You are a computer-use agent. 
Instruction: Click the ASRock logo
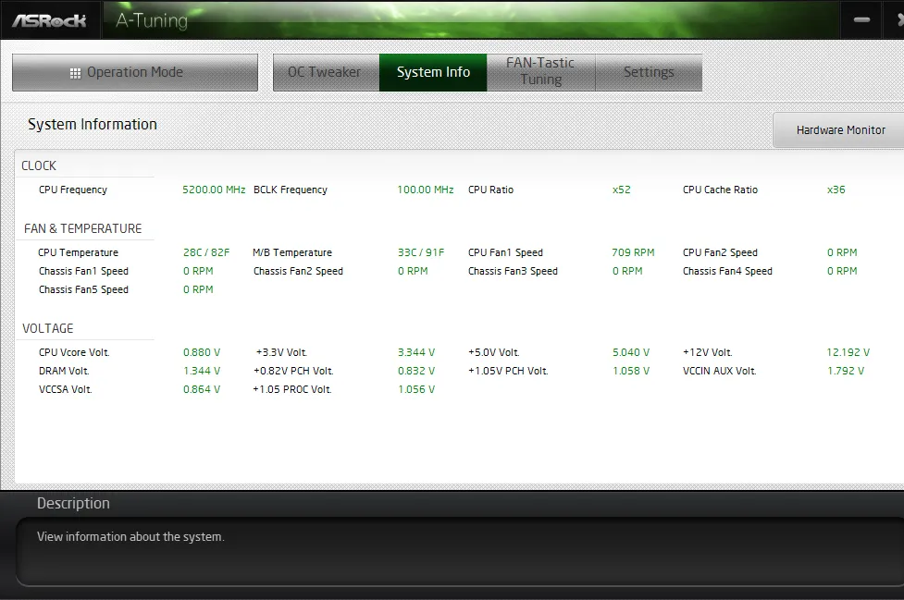49,21
